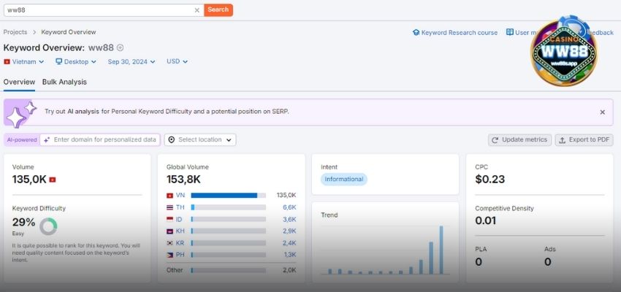Click the User manual book icon
The height and width of the screenshot is (292, 621).
coord(510,32)
